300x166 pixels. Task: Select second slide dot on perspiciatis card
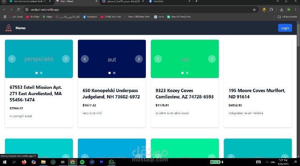(x=41, y=73)
